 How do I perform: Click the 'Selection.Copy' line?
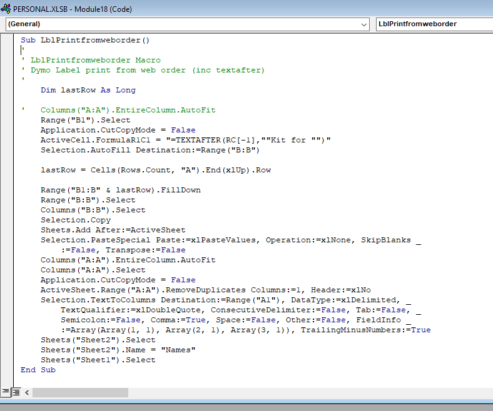click(76, 220)
